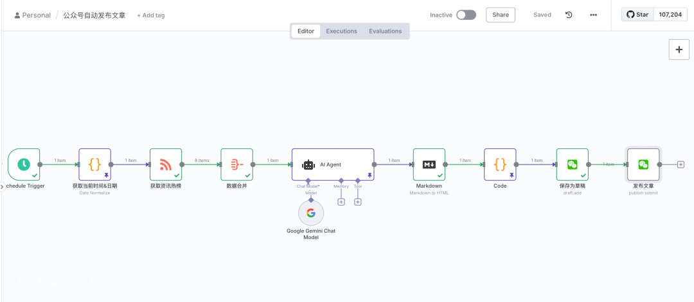Select the Google Gemini Chat Model node
694x302 pixels.
pyautogui.click(x=311, y=213)
